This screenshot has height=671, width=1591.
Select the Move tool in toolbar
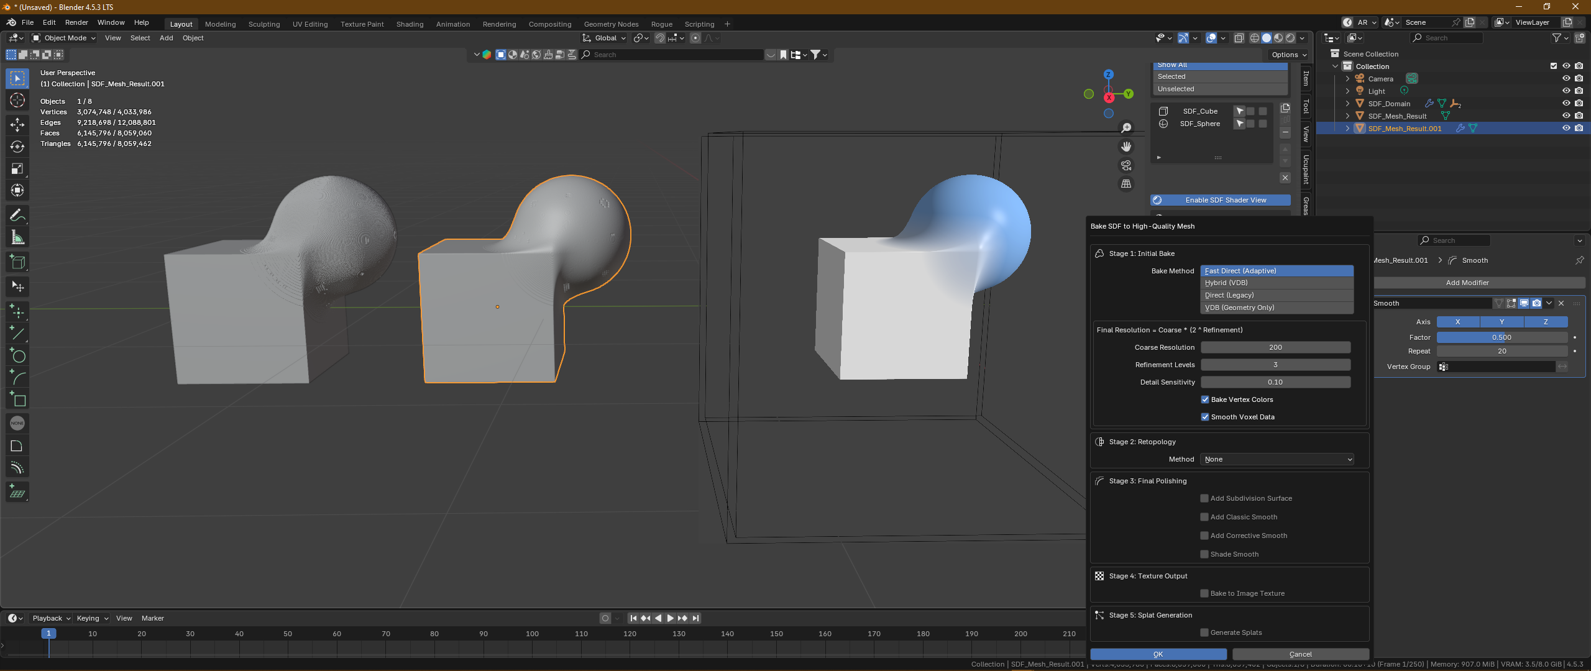click(17, 124)
